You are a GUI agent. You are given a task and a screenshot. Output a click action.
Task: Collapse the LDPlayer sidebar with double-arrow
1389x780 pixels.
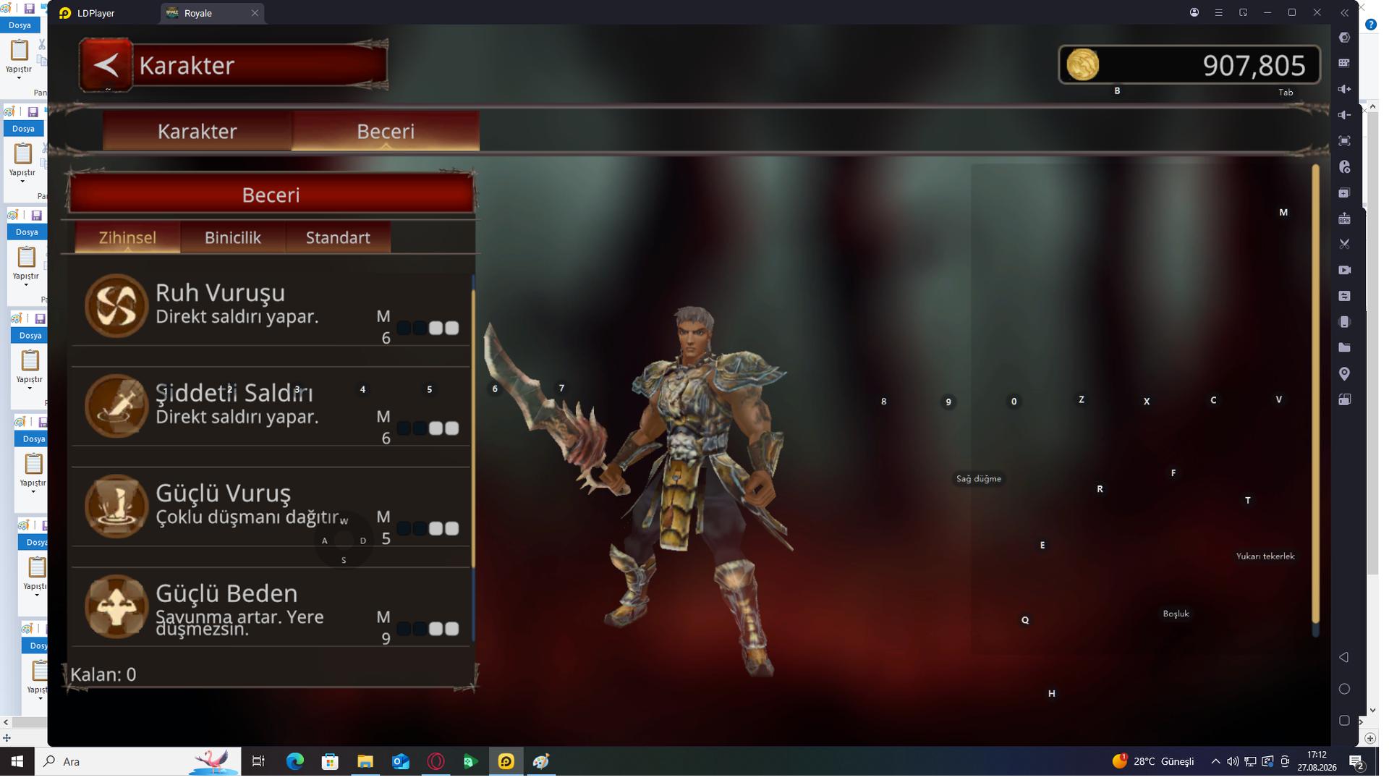tap(1344, 13)
